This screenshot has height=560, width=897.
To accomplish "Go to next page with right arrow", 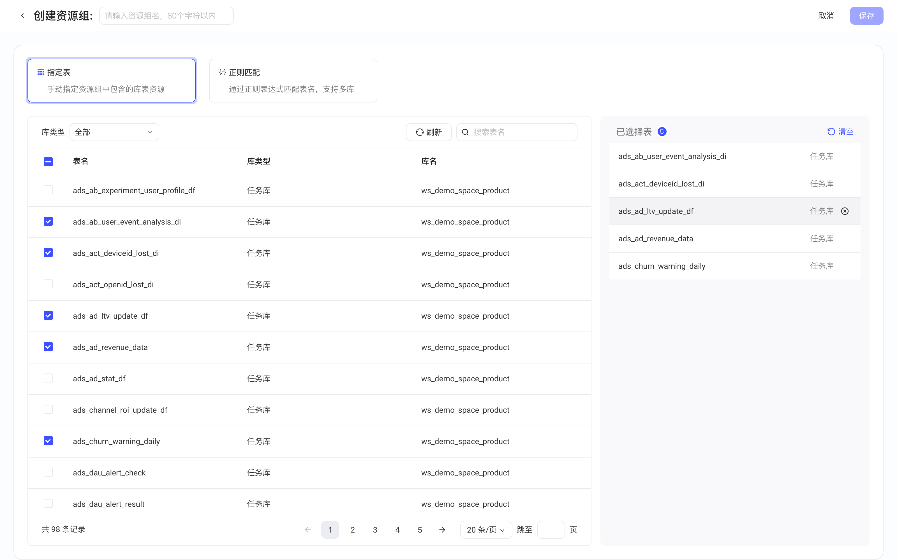I will (442, 530).
